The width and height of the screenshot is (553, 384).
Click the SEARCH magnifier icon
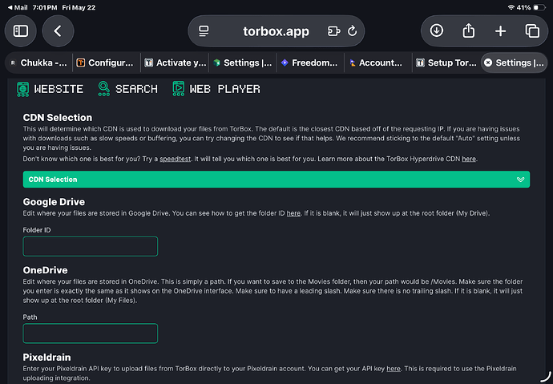pos(103,88)
